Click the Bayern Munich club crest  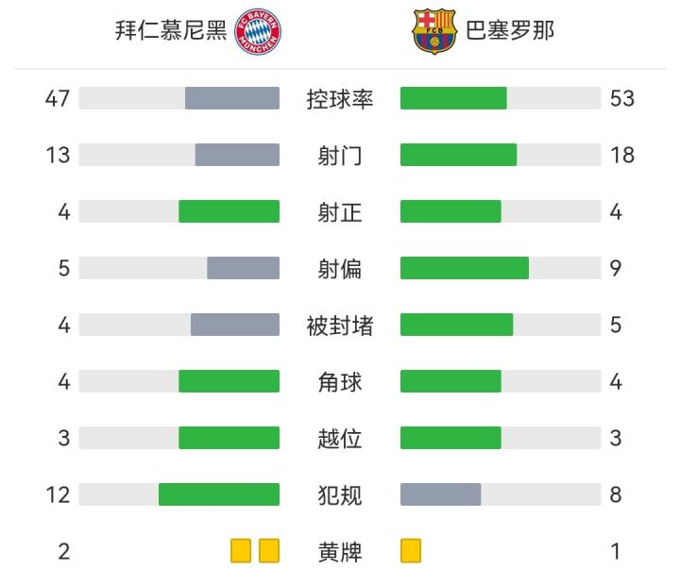[259, 31]
